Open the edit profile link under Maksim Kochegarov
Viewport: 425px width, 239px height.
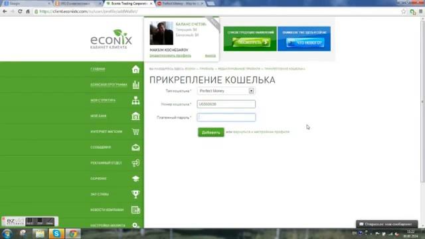point(170,56)
